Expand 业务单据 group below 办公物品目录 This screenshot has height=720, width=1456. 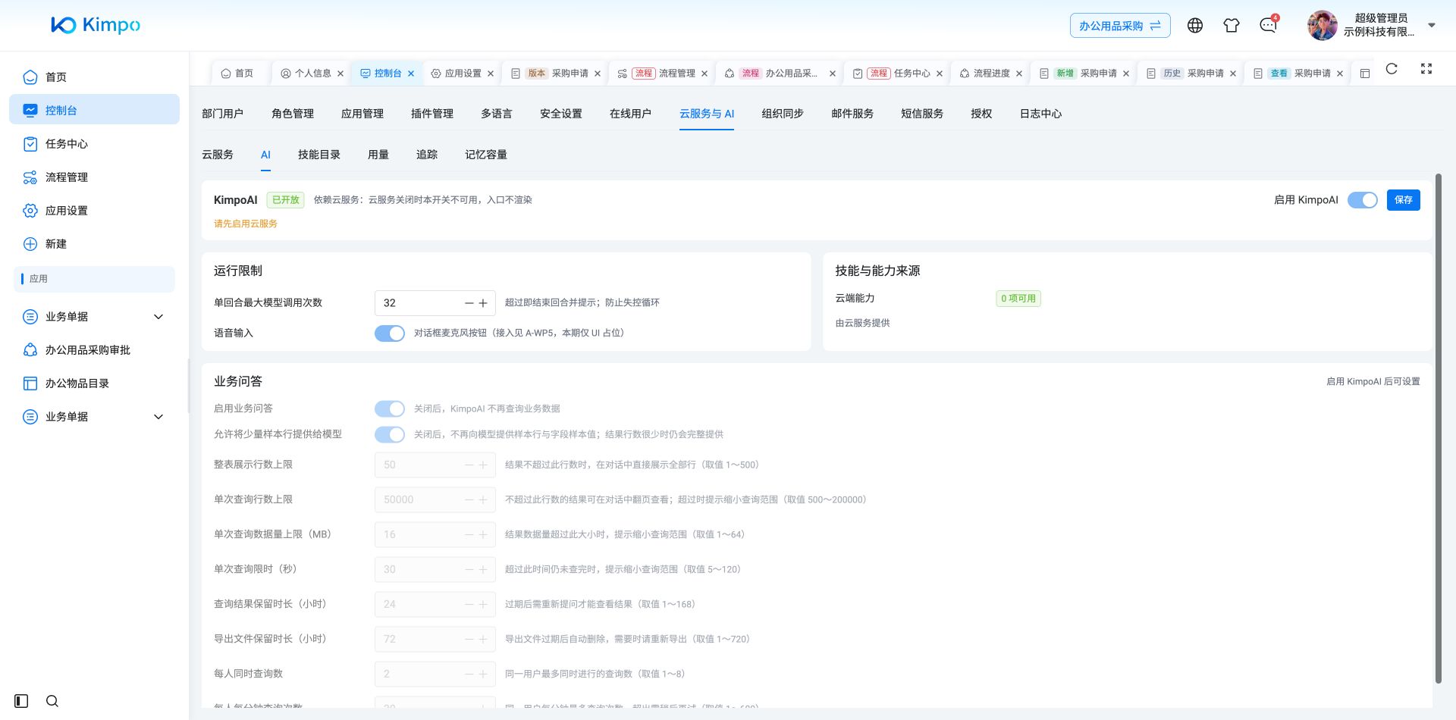[x=94, y=417]
